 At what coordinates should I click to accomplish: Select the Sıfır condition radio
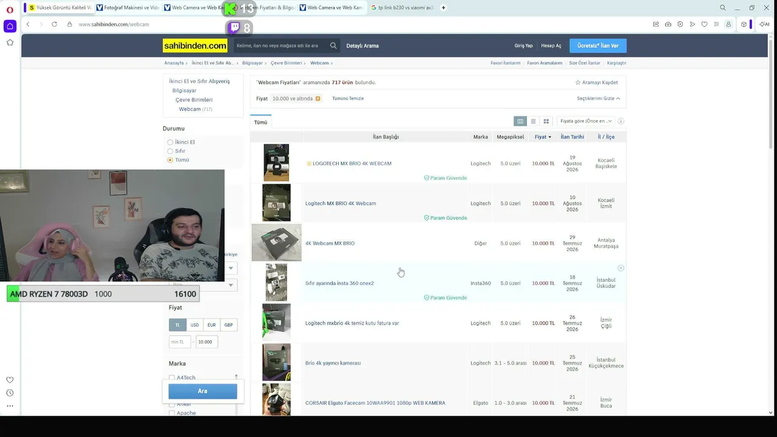coord(171,151)
